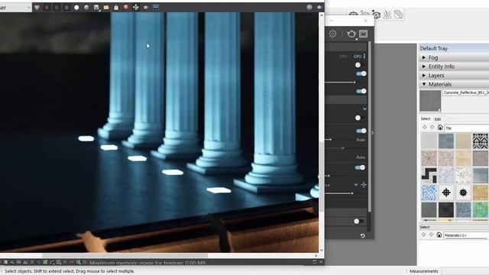Stop rendering with the red stop icon
This screenshot has width=489, height=275.
coord(126,7)
